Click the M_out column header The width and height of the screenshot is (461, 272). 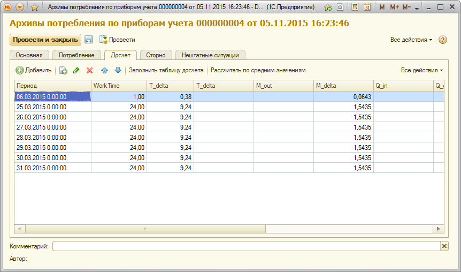(283, 86)
